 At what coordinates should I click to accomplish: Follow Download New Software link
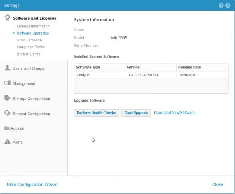(x=174, y=112)
